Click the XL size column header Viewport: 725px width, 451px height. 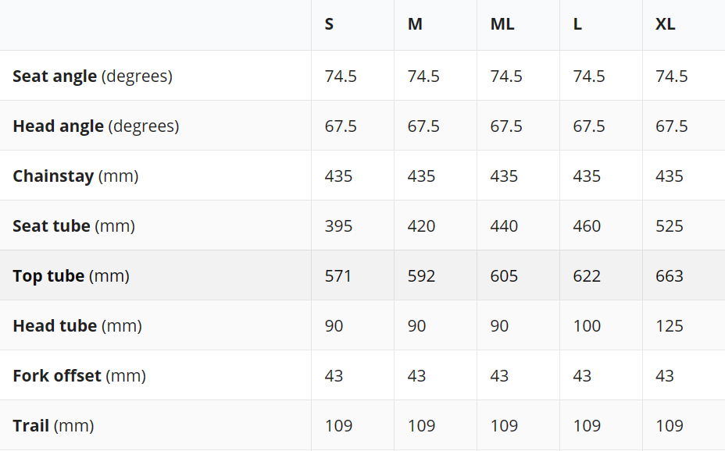[666, 24]
